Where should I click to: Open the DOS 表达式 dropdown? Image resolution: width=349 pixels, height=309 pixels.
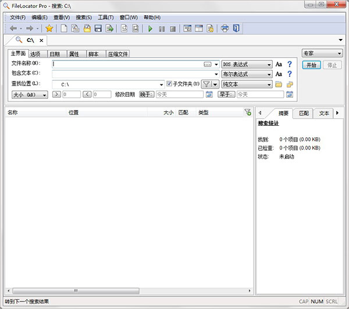247,65
